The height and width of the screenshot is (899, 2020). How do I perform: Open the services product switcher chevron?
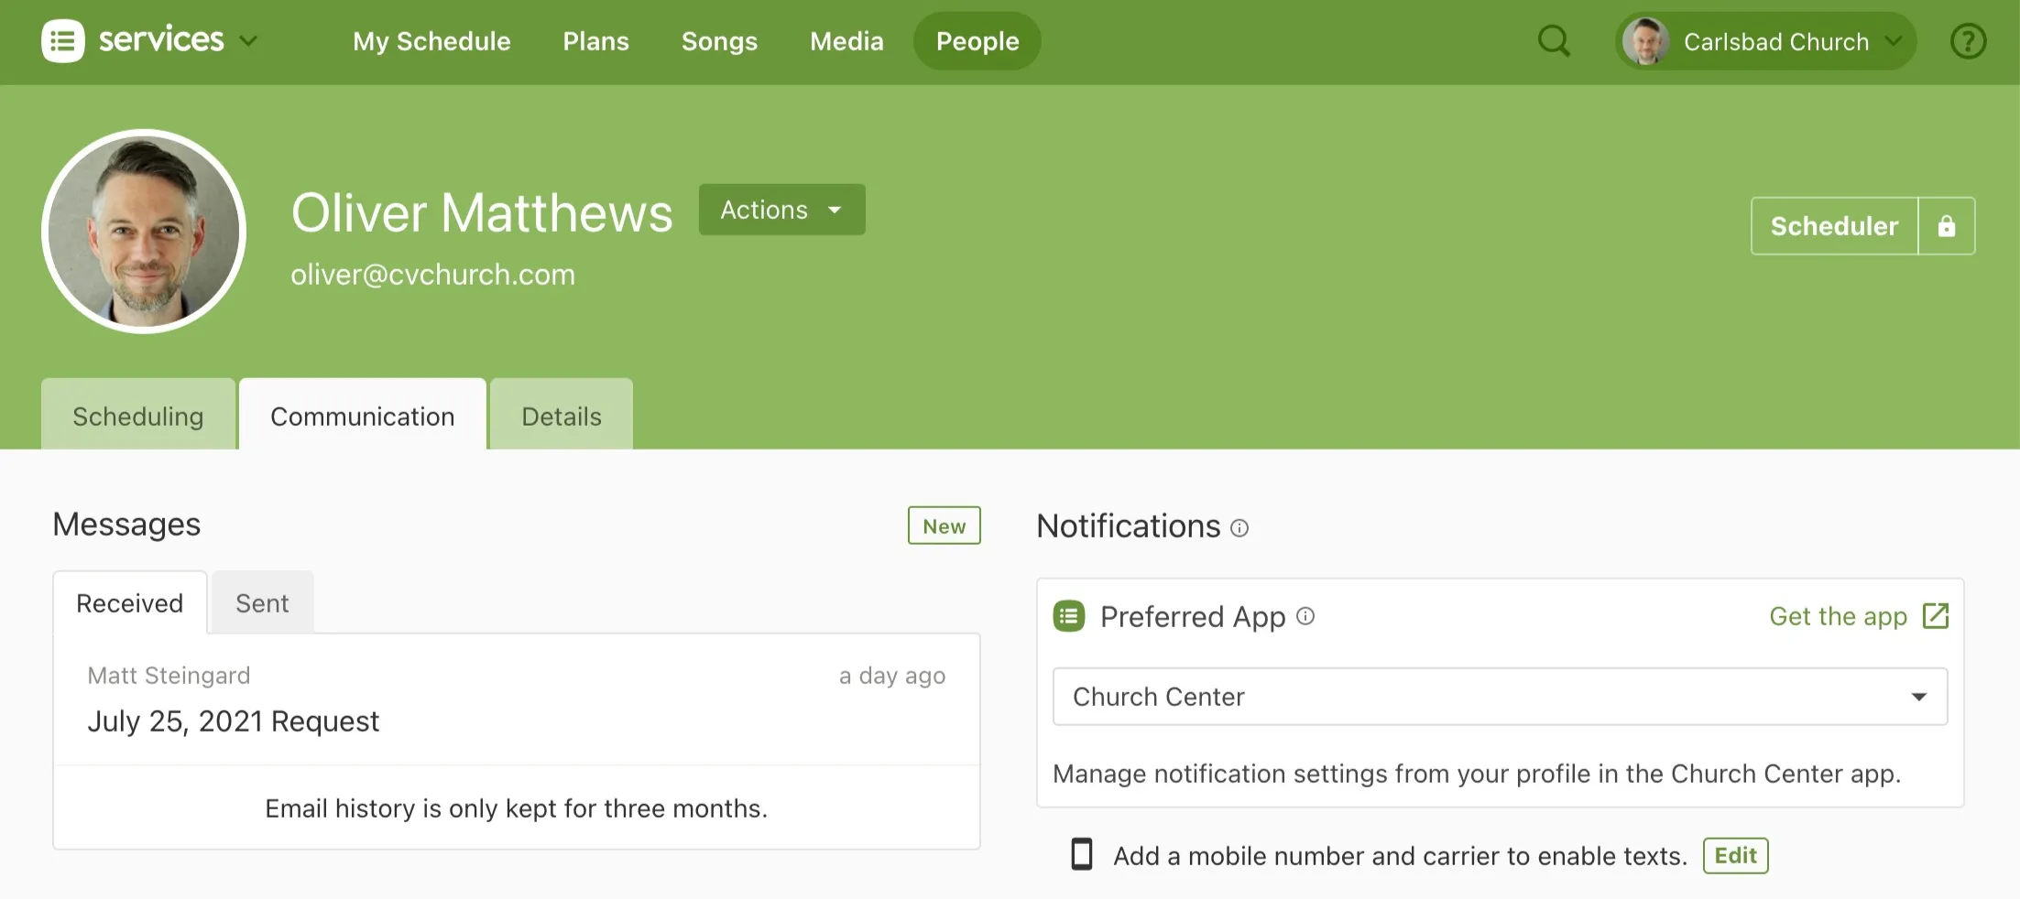tap(247, 41)
